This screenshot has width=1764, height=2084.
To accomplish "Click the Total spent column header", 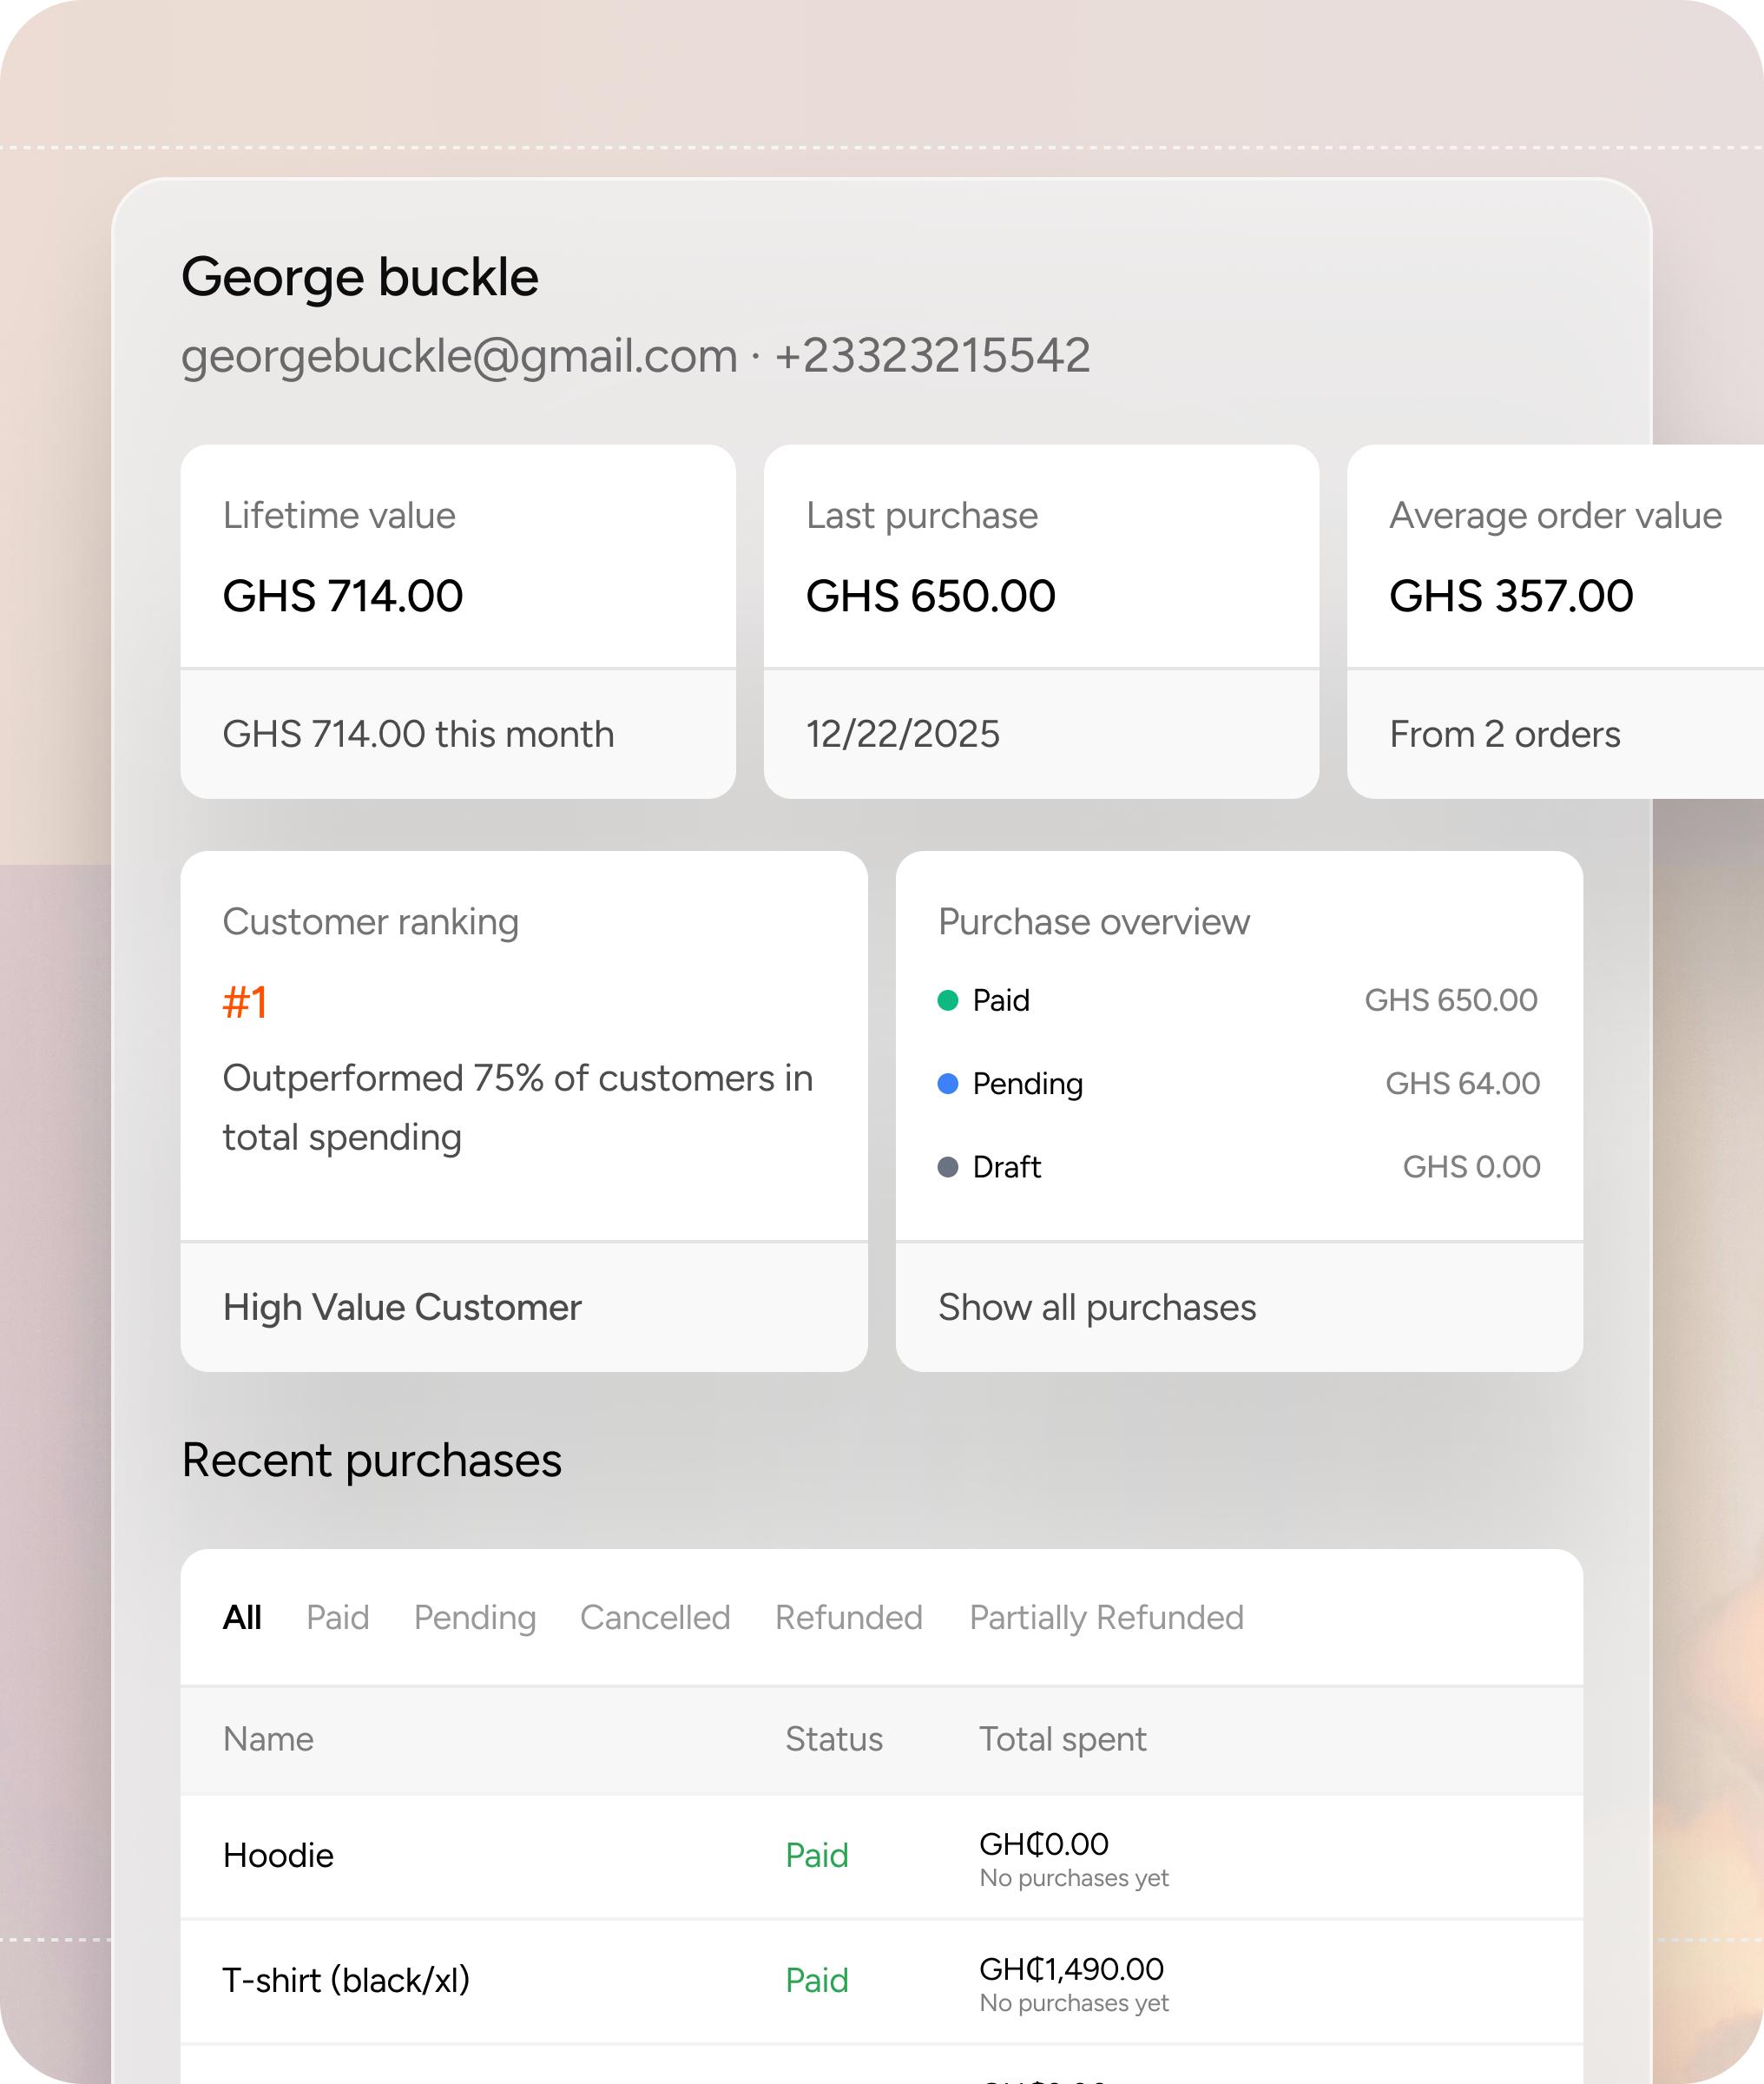I will pyautogui.click(x=1062, y=1739).
